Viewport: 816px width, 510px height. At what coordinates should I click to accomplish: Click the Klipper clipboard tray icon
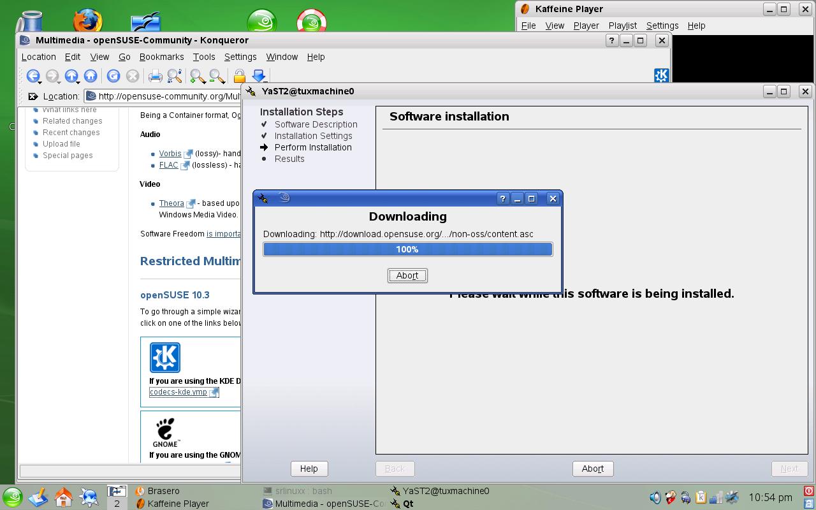click(701, 497)
